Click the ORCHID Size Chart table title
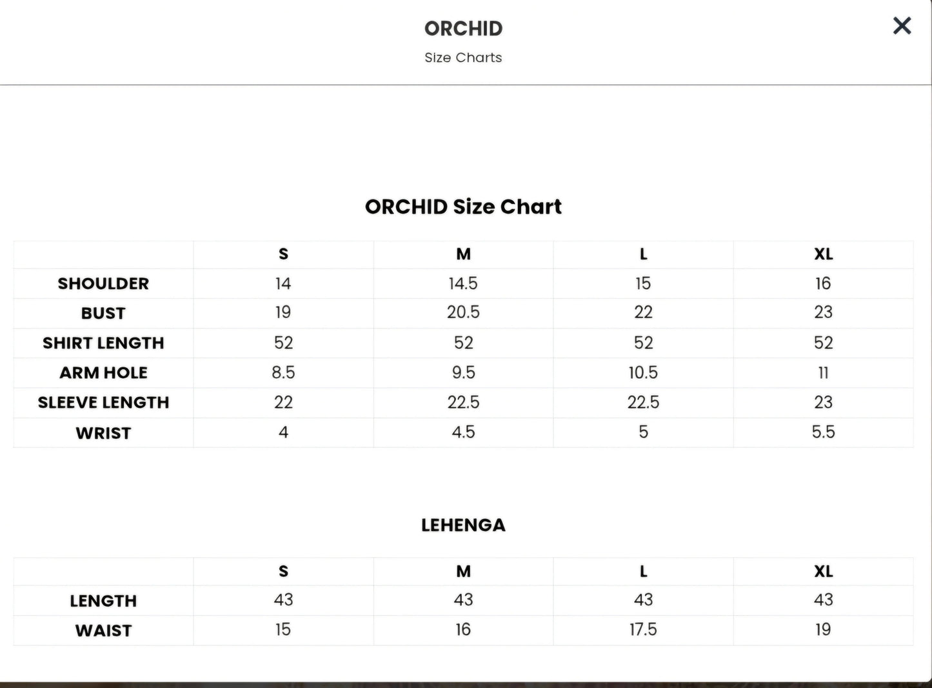Viewport: 932px width, 688px height. pyautogui.click(x=463, y=207)
